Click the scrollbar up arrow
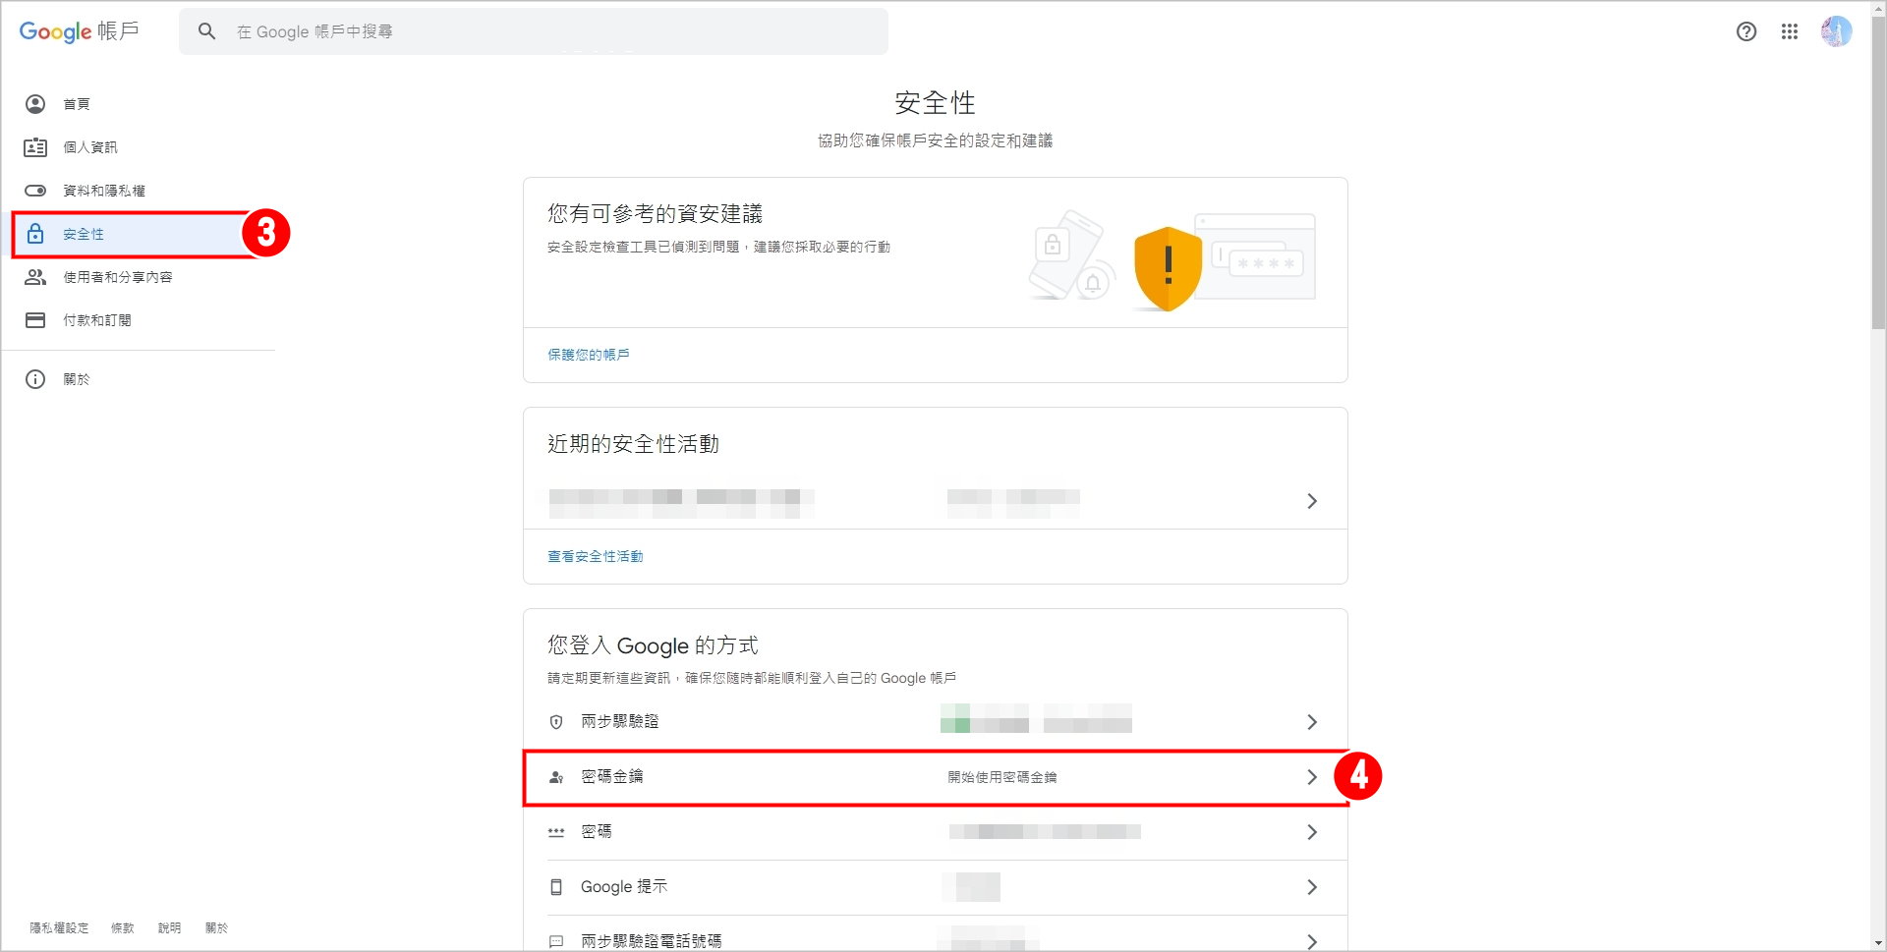Image resolution: width=1887 pixels, height=952 pixels. tap(1878, 8)
